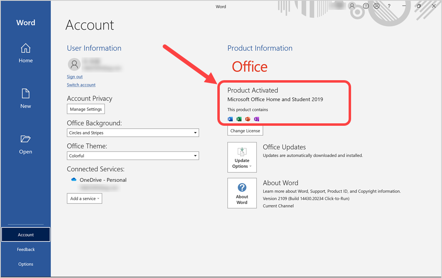
Task: Send a frown with the sad face icon
Action: tap(376, 6)
